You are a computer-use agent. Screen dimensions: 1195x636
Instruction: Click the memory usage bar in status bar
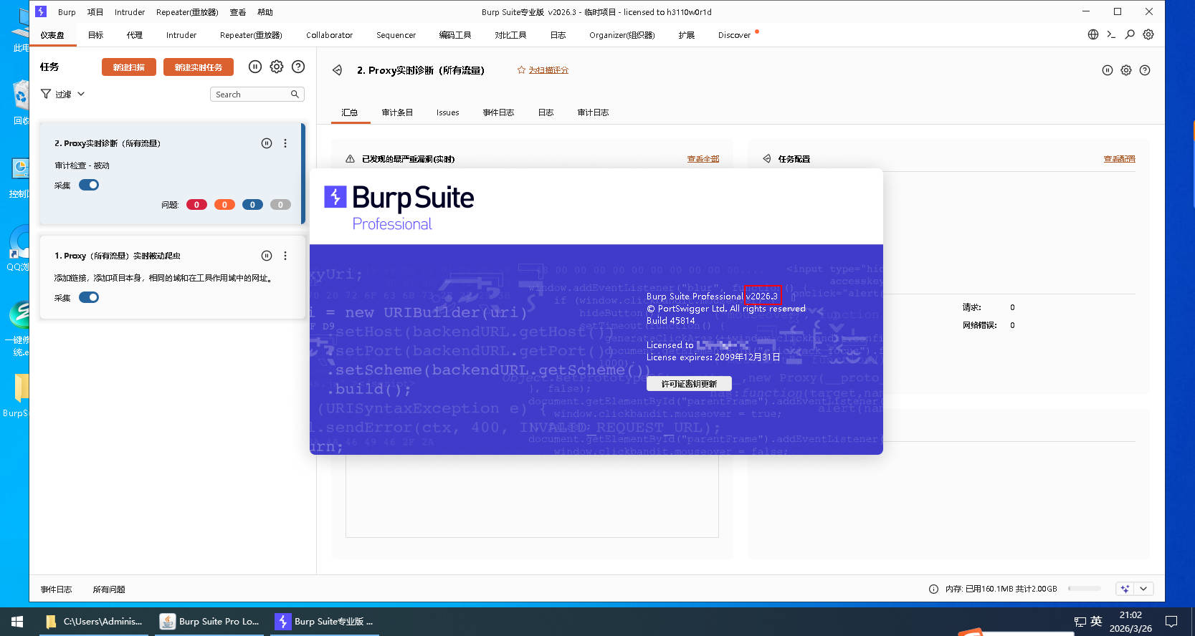point(1084,589)
